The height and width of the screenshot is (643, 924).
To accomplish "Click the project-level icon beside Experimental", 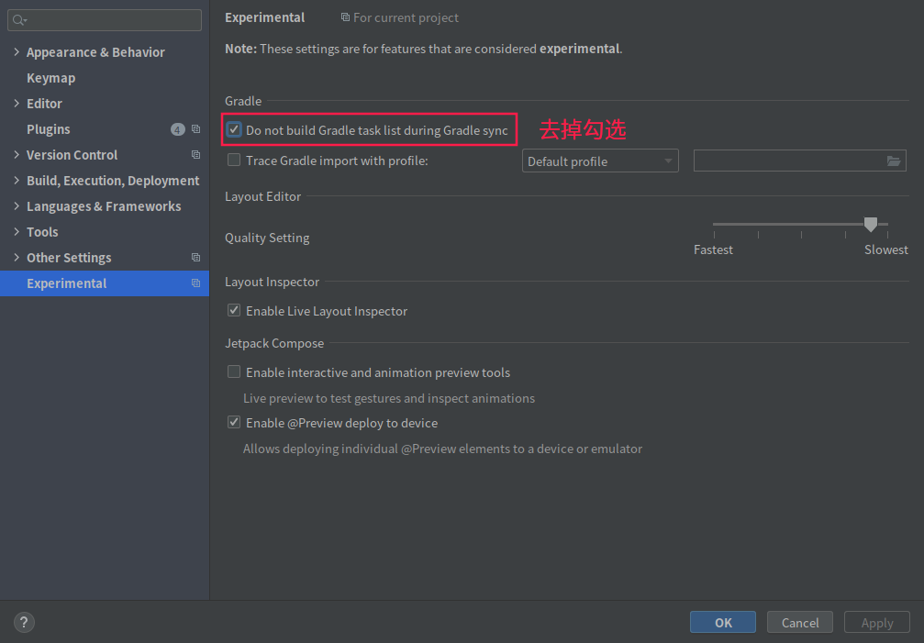I will 195,283.
